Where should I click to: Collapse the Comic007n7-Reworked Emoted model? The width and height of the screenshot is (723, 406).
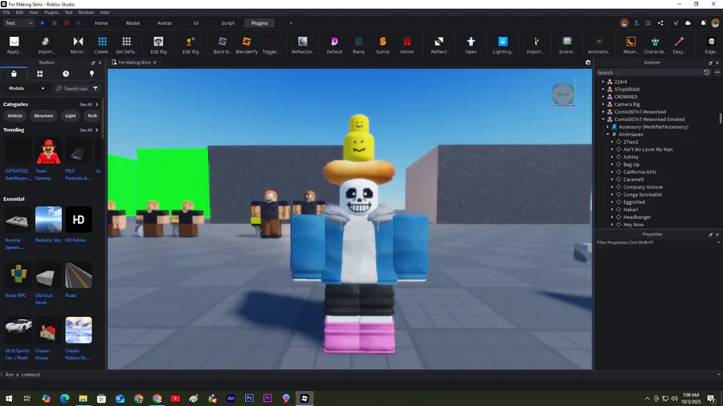pos(603,120)
